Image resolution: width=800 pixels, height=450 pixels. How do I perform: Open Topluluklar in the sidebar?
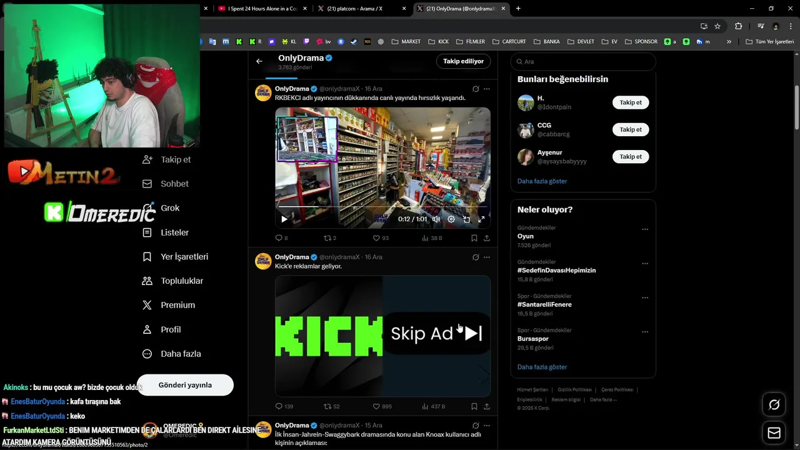(x=172, y=281)
